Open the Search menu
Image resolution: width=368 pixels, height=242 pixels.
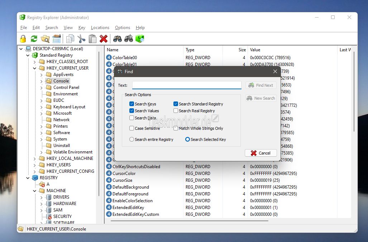[52, 28]
